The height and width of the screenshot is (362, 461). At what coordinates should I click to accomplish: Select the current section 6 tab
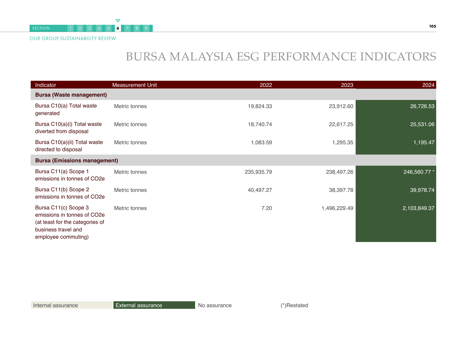pos(118,28)
